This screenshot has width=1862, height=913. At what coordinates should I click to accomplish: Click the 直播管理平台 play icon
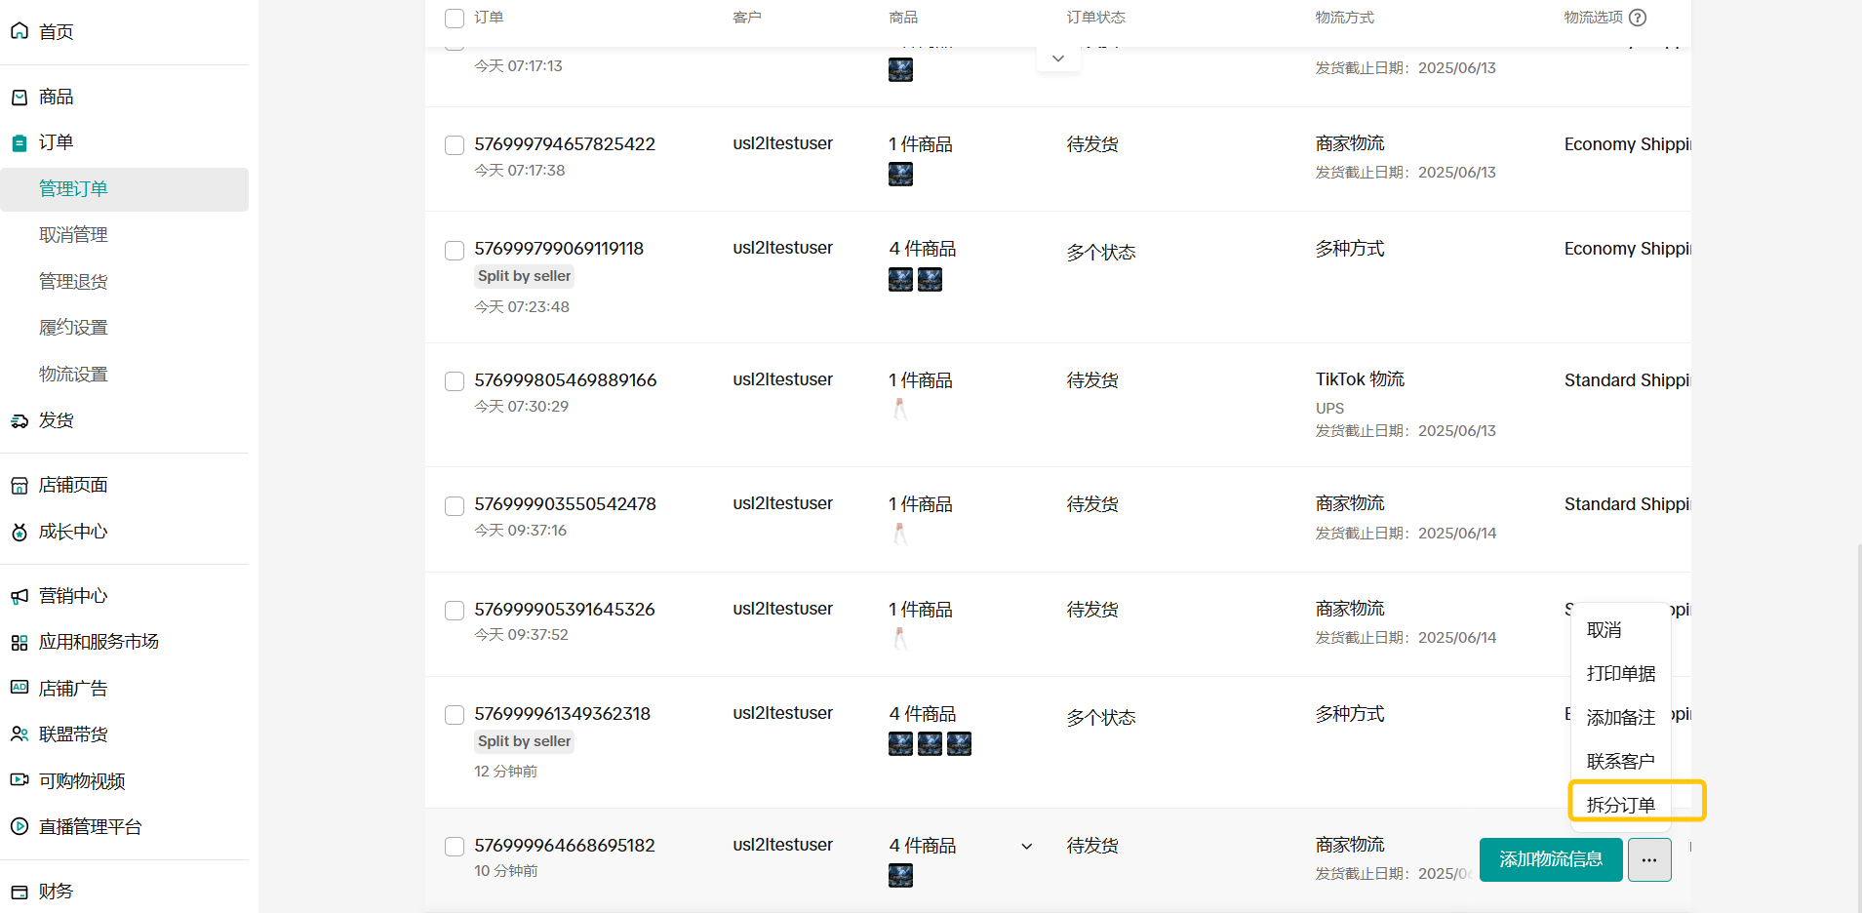(x=20, y=827)
